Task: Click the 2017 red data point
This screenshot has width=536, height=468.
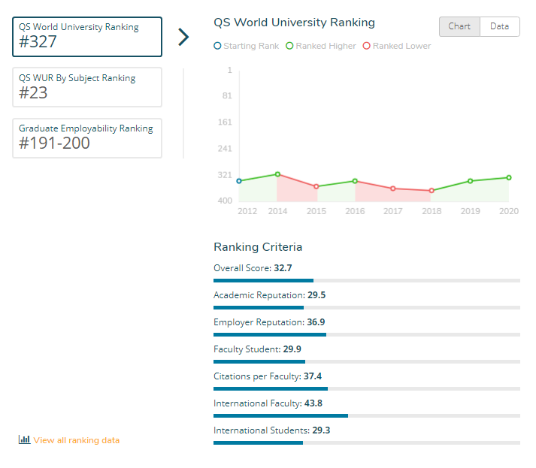Action: 392,189
